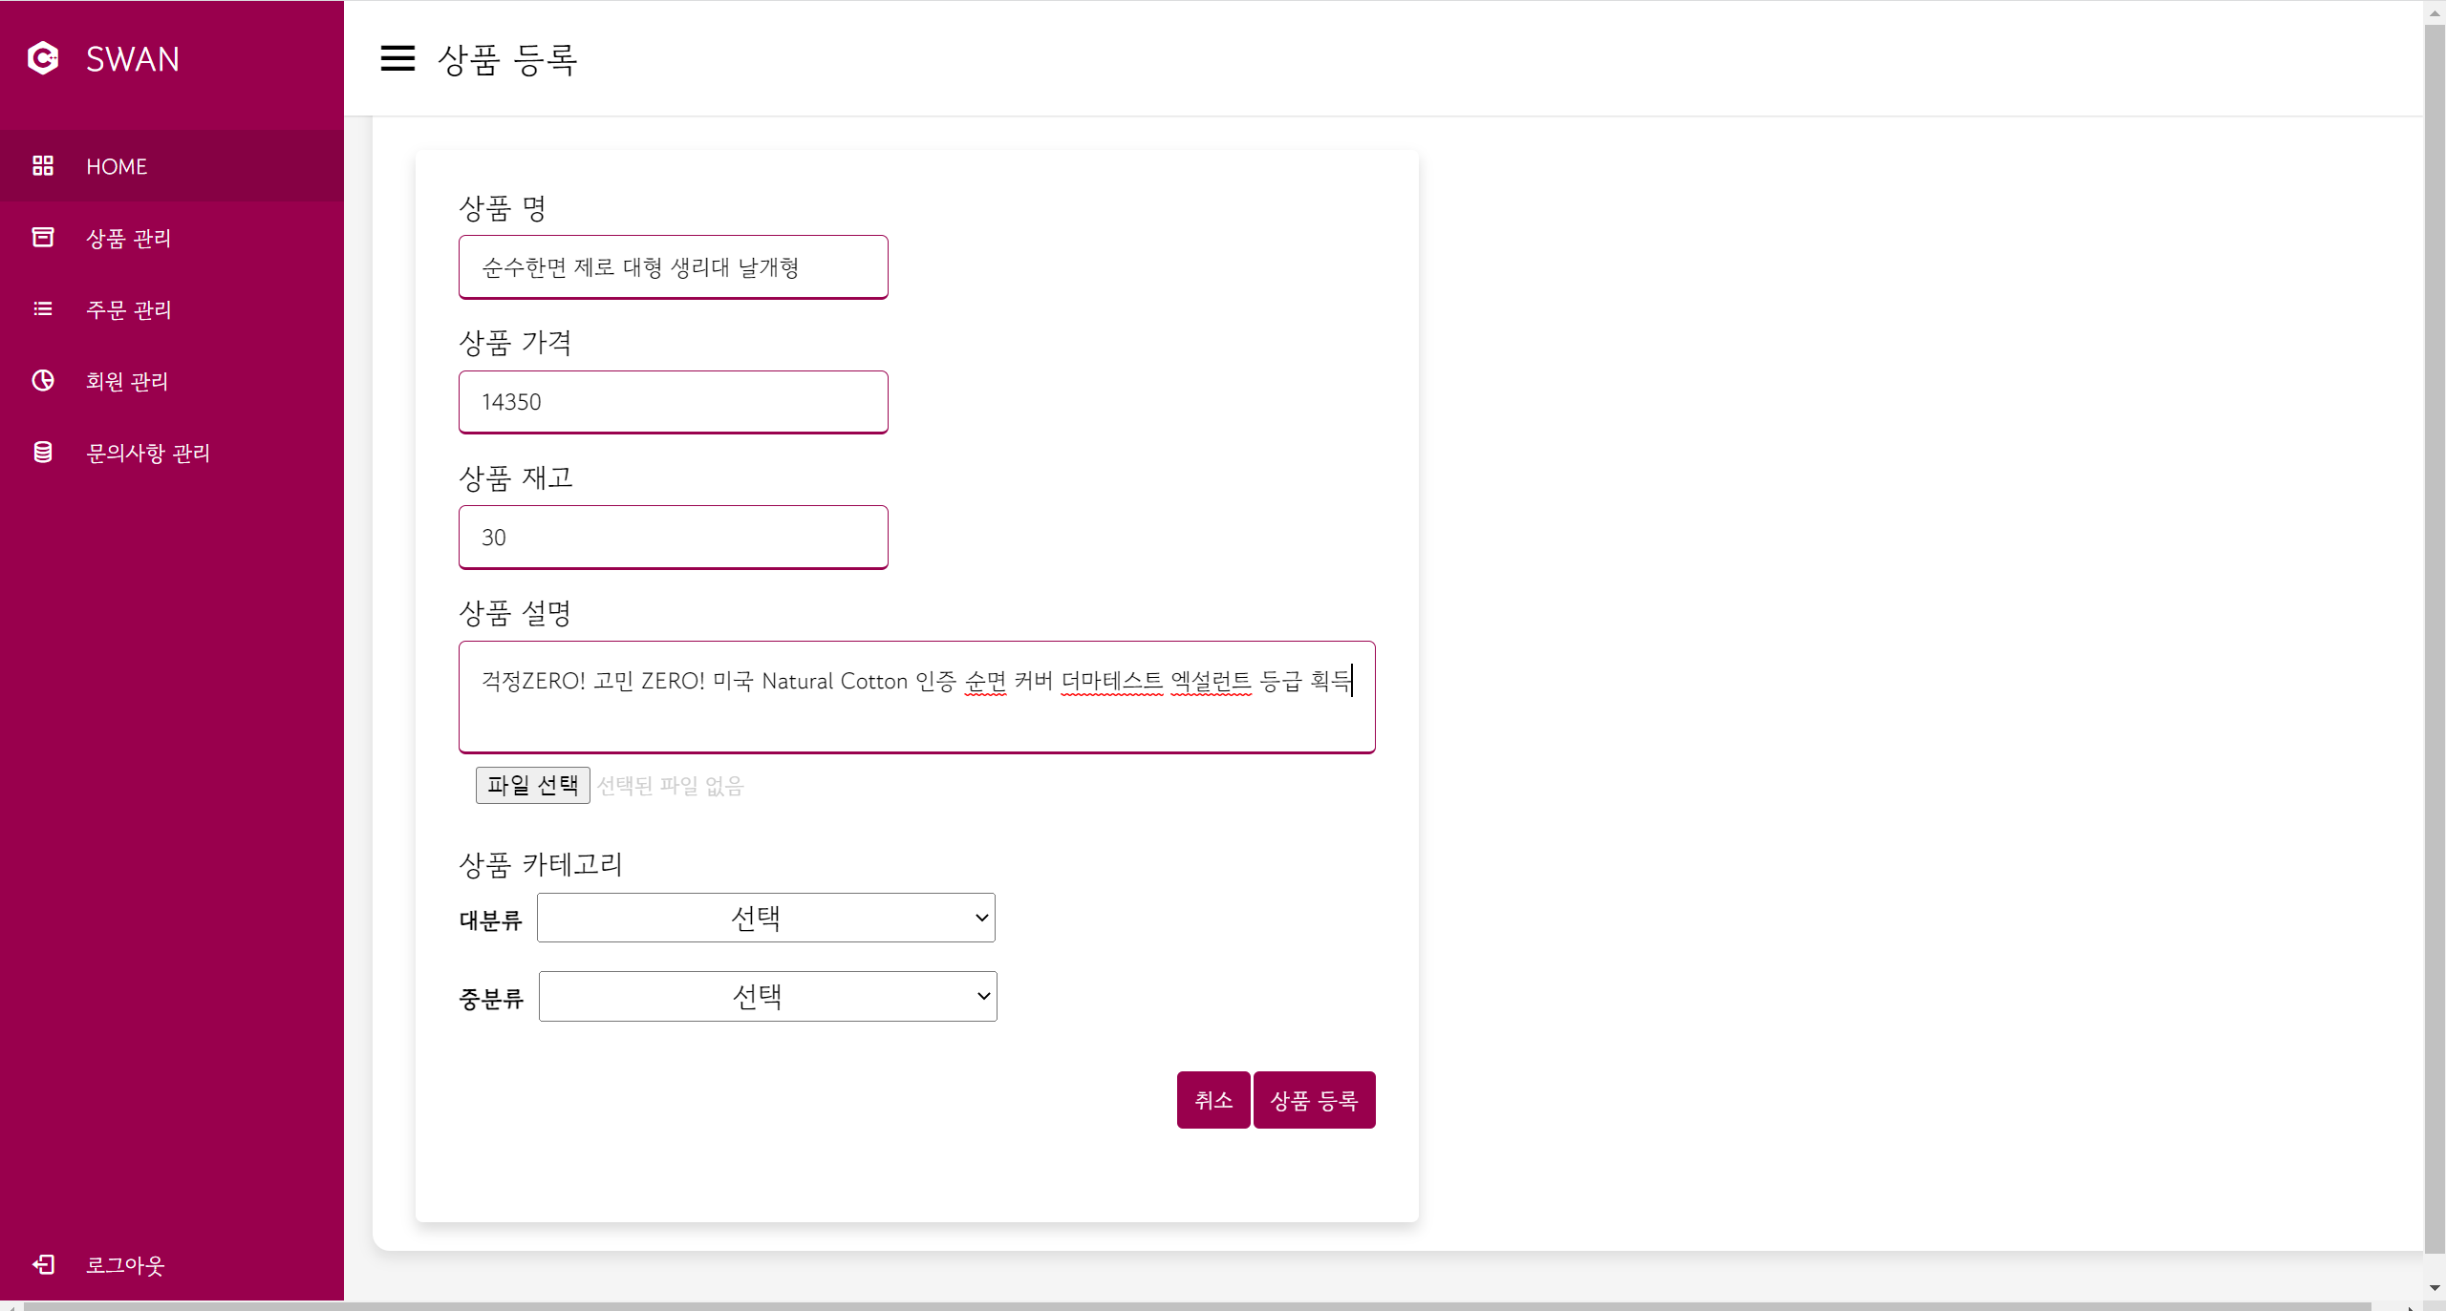
Task: Focus the 상품 명 input field
Action: (673, 267)
